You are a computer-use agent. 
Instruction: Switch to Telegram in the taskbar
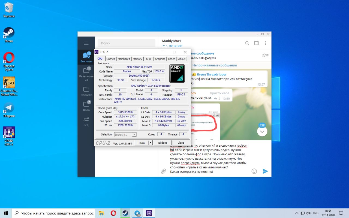click(x=137, y=213)
